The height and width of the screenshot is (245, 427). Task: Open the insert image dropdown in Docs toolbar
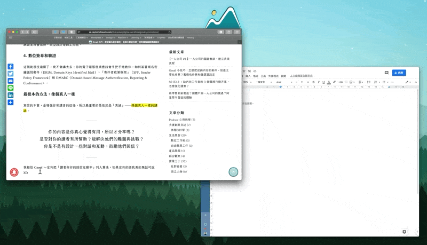[352, 82]
